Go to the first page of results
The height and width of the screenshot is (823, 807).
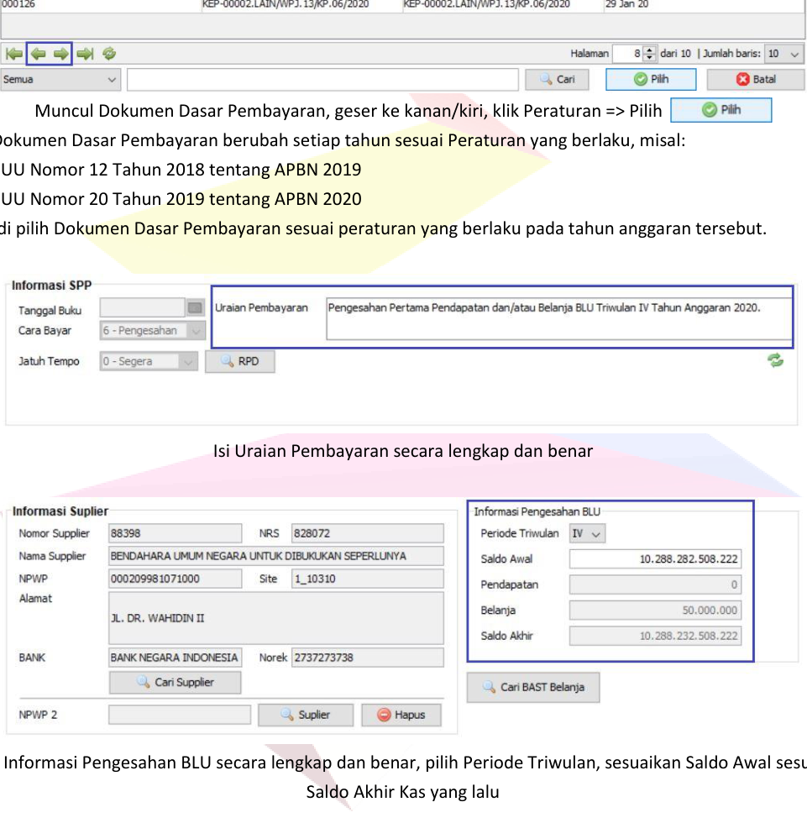click(14, 54)
